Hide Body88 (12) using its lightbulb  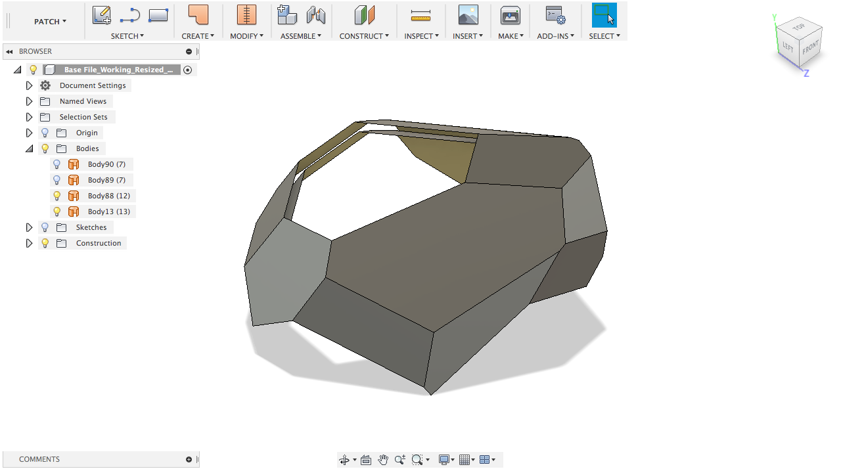pos(57,196)
